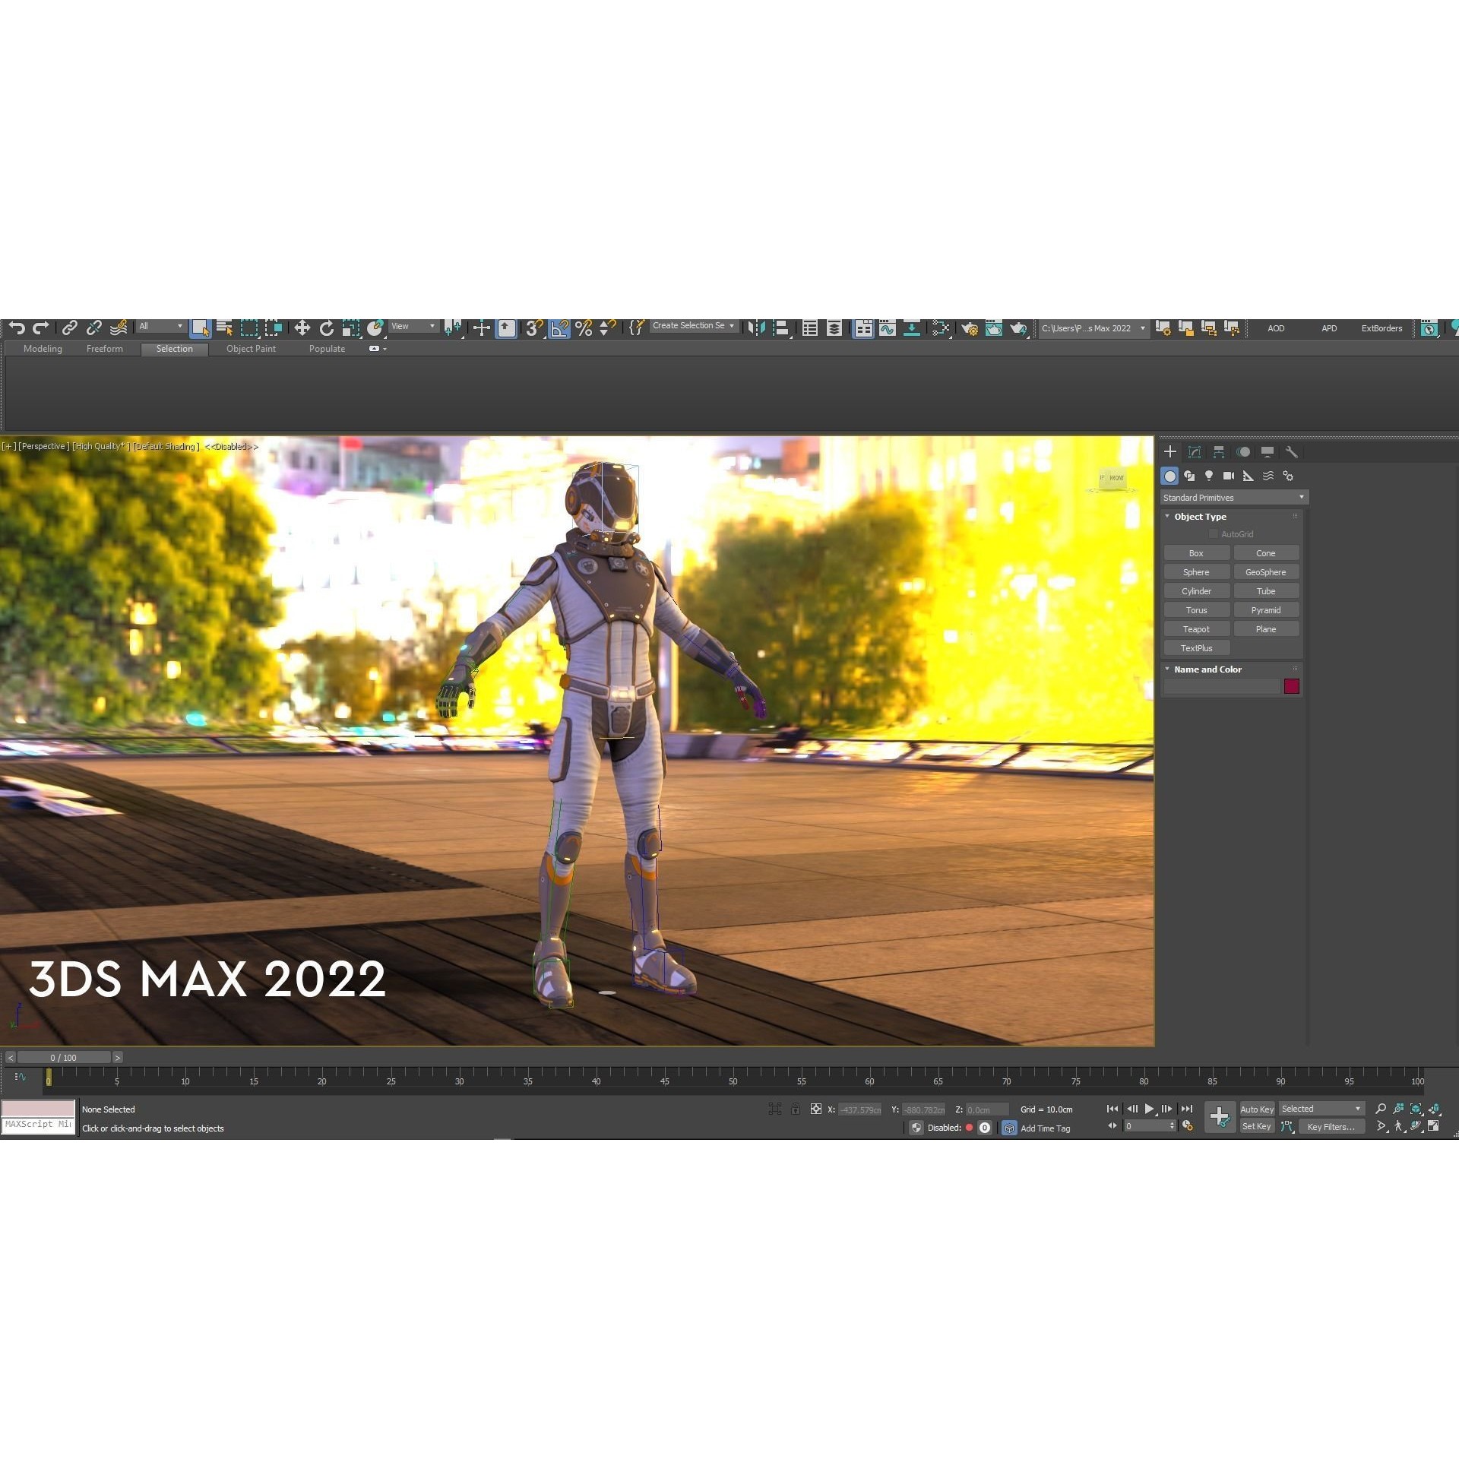Image resolution: width=1459 pixels, height=1459 pixels.
Task: Collapse the Object Type rollout
Action: [x=1167, y=516]
